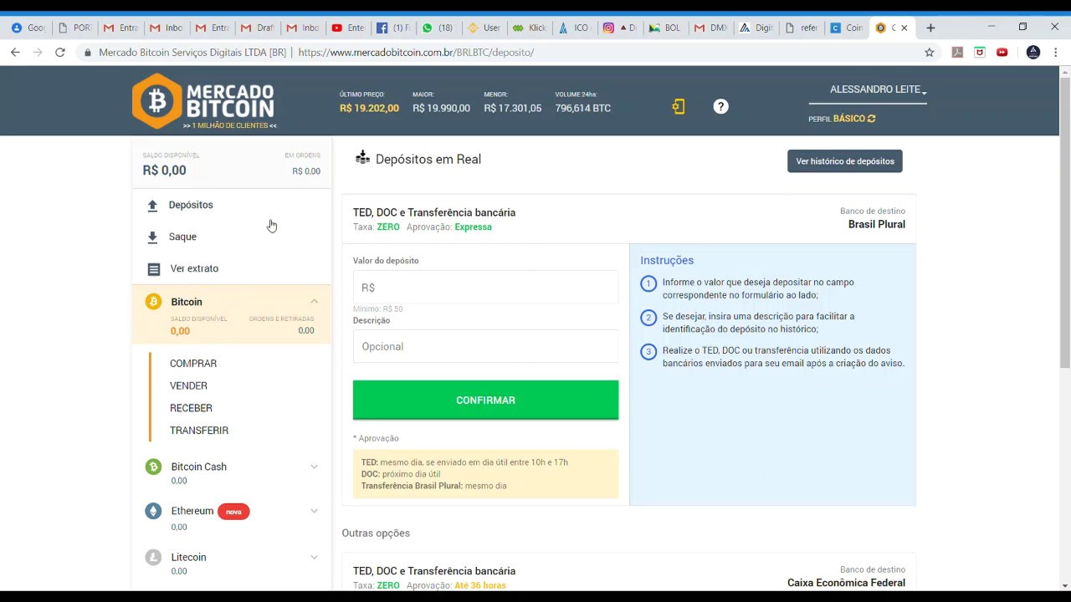Click the blue Ethereum icon

click(x=153, y=511)
